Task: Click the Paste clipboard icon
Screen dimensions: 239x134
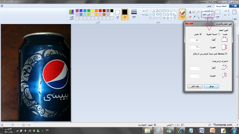Action: pyautogui.click(x=234, y=12)
